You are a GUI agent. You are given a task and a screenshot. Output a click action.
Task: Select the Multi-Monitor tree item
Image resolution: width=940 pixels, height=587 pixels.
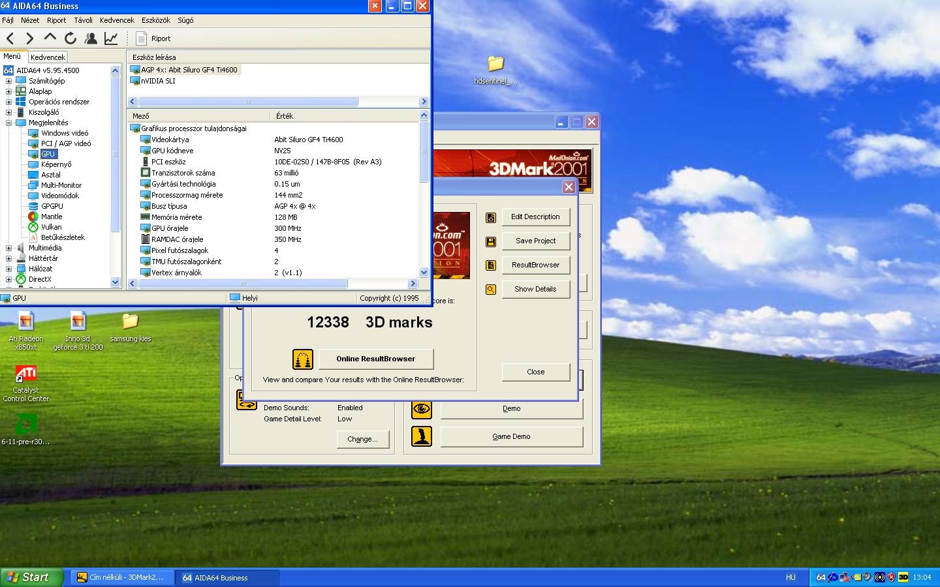(x=61, y=185)
